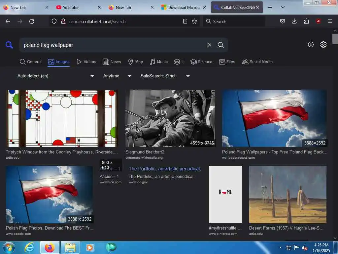The height and width of the screenshot is (254, 338).
Task: Reload the current page
Action: pyautogui.click(x=32, y=21)
